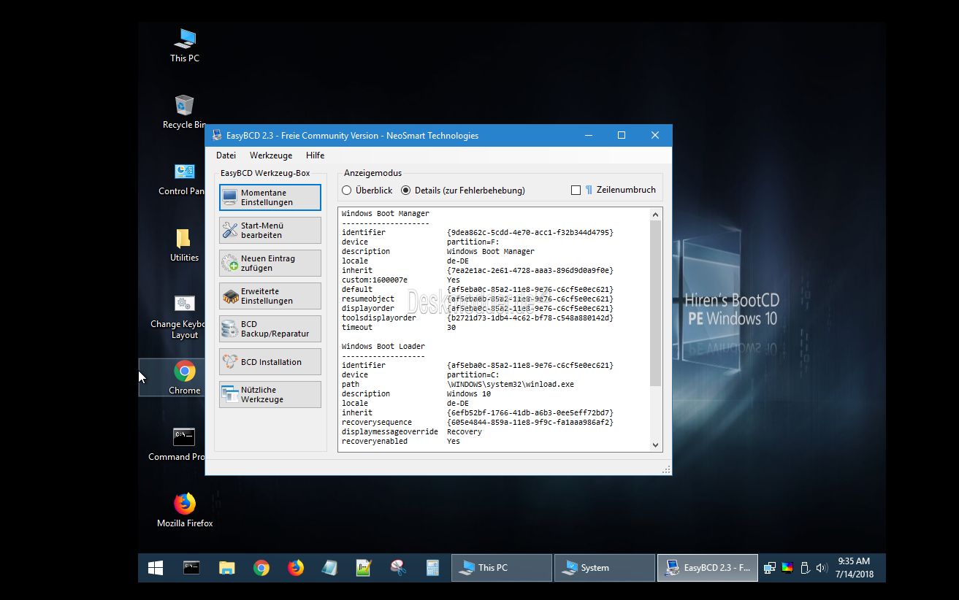
Task: Click the BCD Backup/Reparatur button
Action: (270, 329)
